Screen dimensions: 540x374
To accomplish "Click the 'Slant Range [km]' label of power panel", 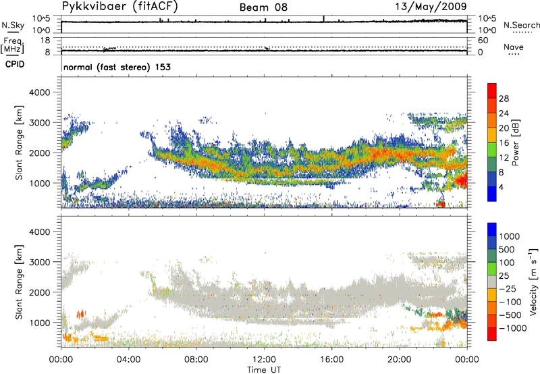I will [x=19, y=142].
